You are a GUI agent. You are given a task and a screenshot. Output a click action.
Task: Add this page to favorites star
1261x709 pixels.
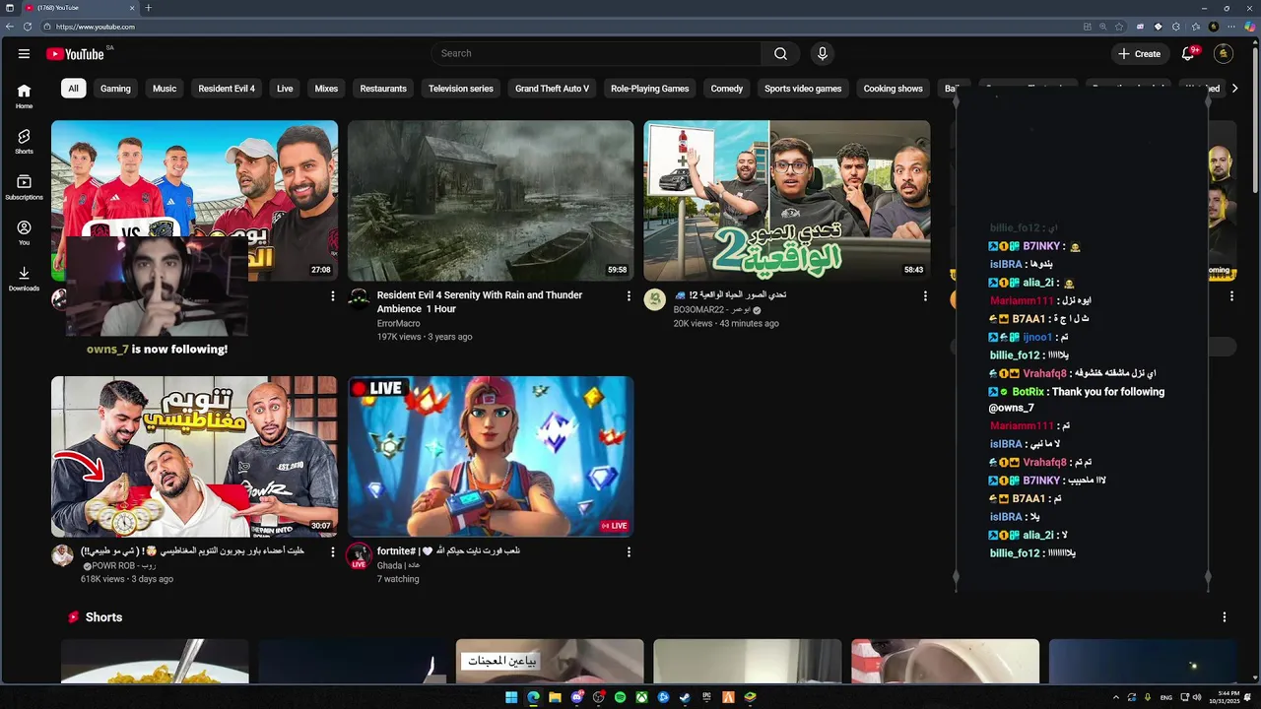tap(1119, 27)
